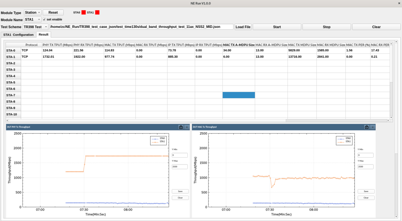Click the test case JSON file path field
The width and height of the screenshot is (402, 221).
point(142,27)
